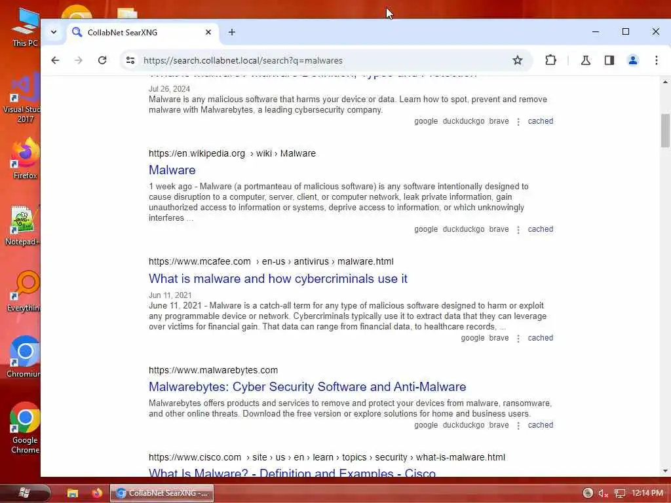Open File Explorer from the taskbar
The width and height of the screenshot is (671, 503).
point(72,493)
